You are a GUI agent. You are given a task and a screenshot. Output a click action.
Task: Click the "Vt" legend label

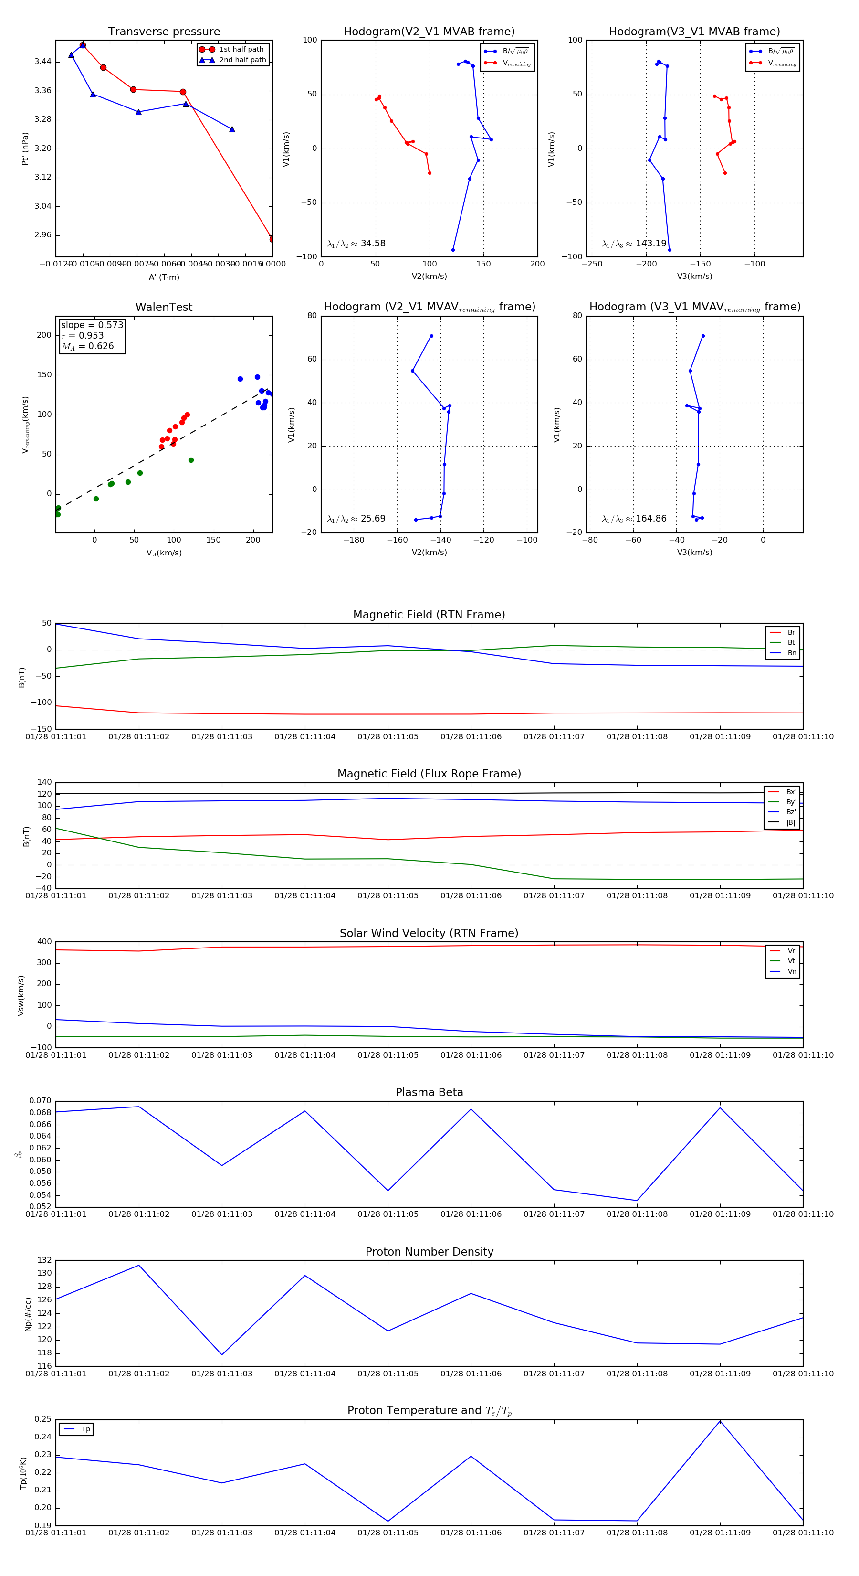(791, 961)
